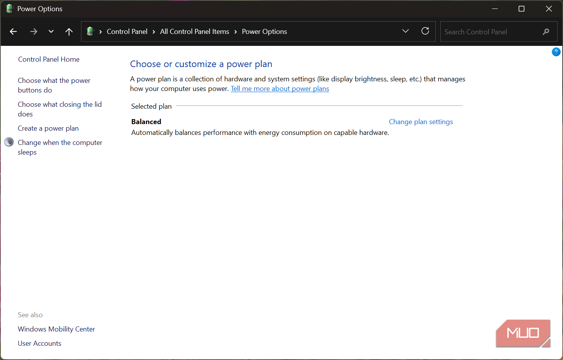Open Tell me more about power plans
This screenshot has width=563, height=360.
pyautogui.click(x=280, y=89)
